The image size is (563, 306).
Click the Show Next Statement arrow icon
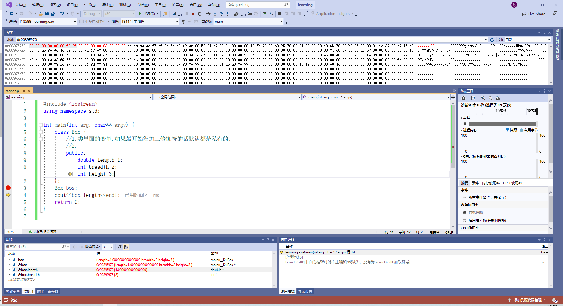coord(208,13)
